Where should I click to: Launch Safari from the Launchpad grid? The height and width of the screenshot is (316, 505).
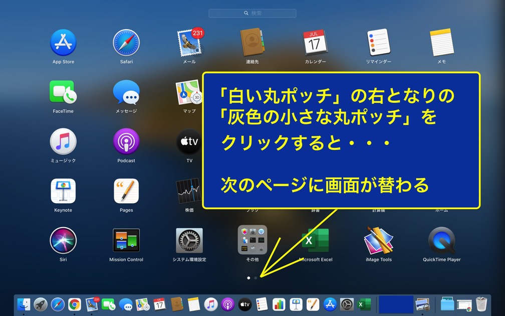point(126,43)
